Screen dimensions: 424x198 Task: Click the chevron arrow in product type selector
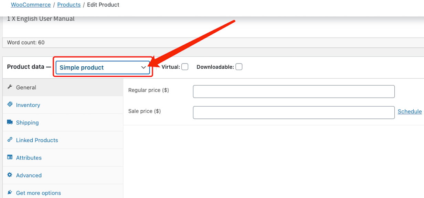pyautogui.click(x=144, y=67)
